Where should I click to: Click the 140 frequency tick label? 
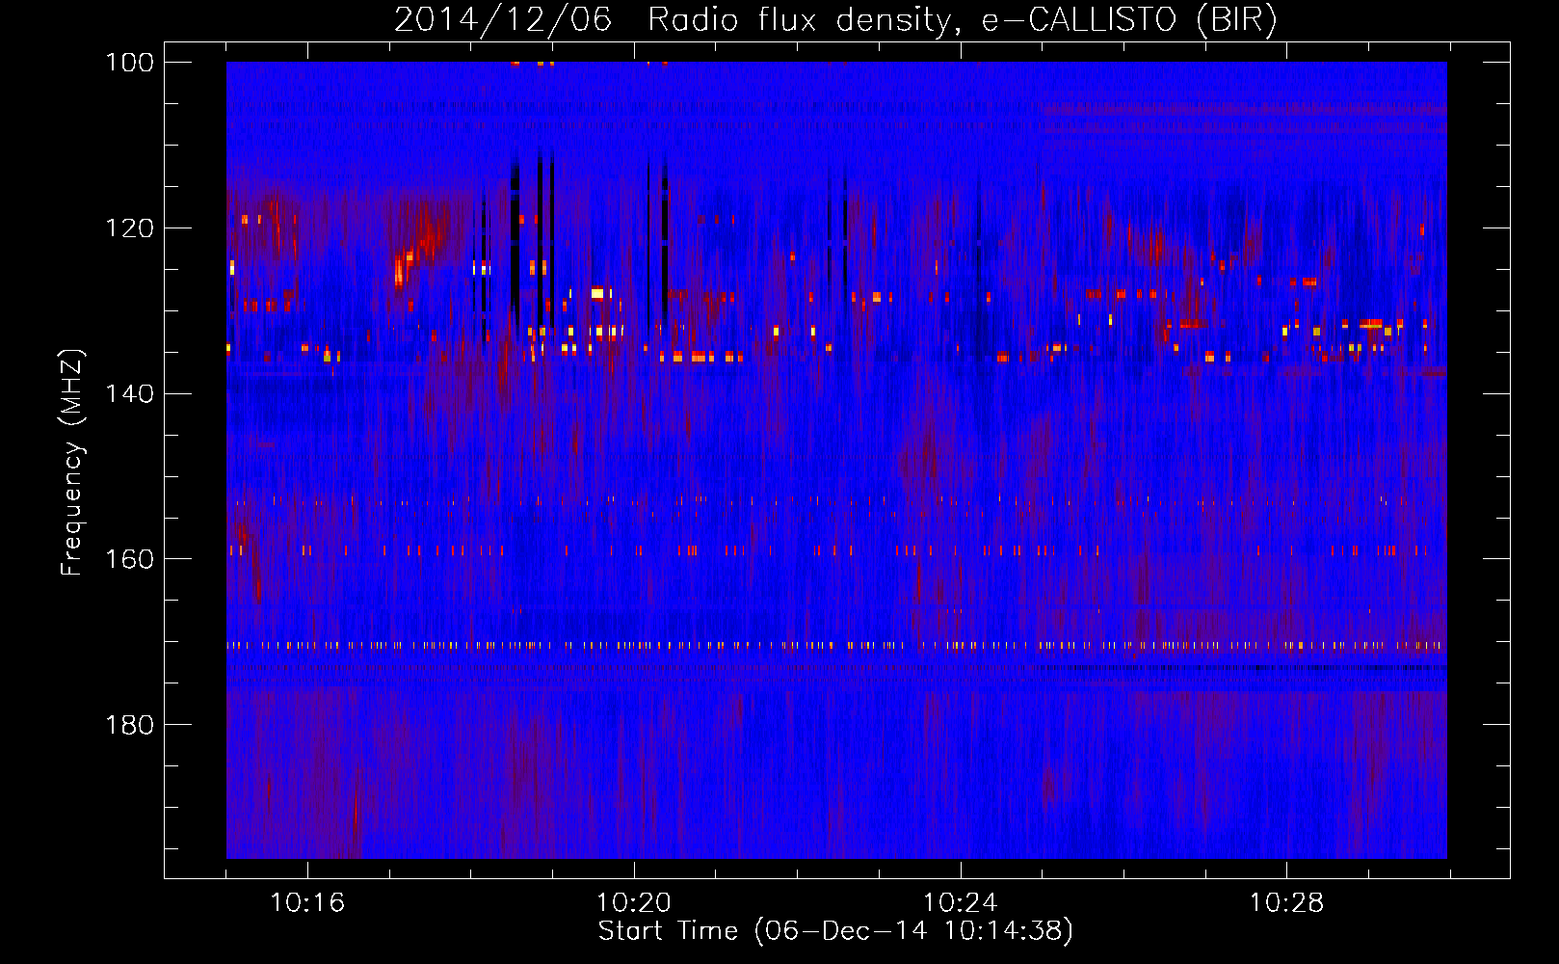(x=128, y=394)
